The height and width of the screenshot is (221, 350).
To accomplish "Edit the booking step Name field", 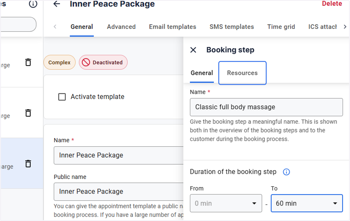I will tap(266, 107).
